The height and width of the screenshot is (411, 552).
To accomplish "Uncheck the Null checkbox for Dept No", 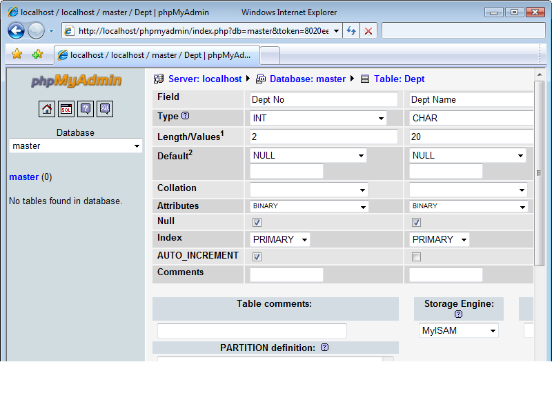I will coord(257,222).
